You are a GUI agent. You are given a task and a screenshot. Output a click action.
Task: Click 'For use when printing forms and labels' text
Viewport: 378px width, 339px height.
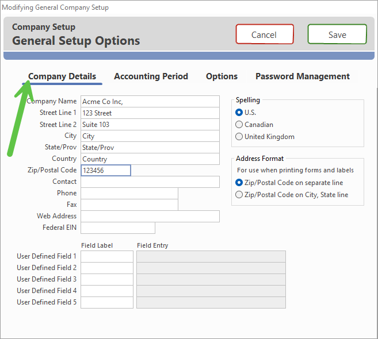295,170
